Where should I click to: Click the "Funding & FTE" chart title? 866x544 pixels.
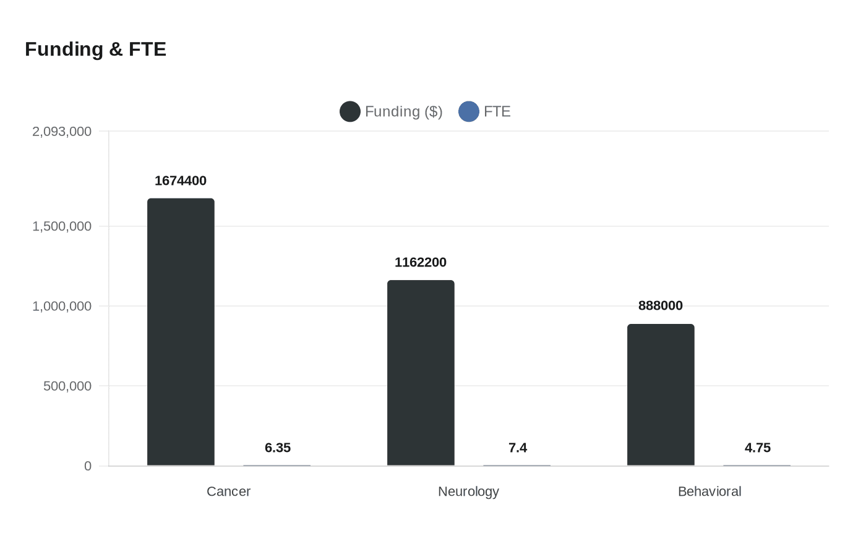[x=96, y=49]
